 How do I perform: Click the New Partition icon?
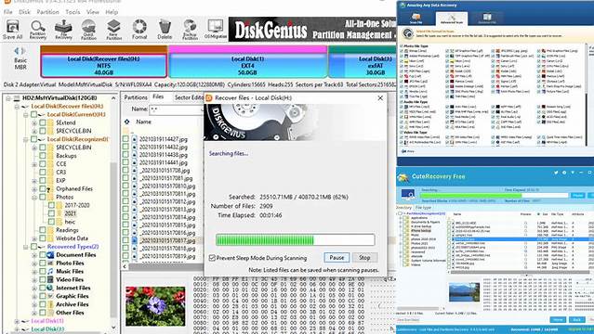point(113,30)
